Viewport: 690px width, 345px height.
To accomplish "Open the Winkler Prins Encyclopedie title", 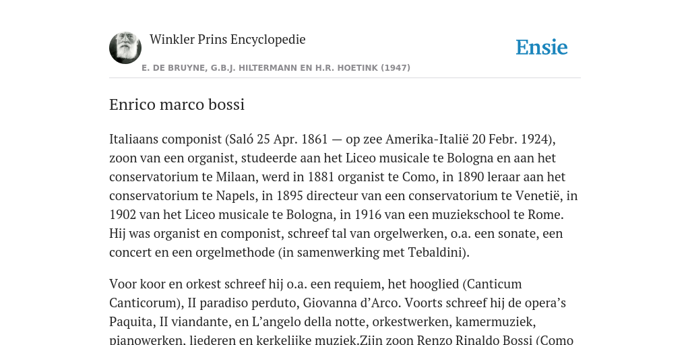I will click(228, 39).
